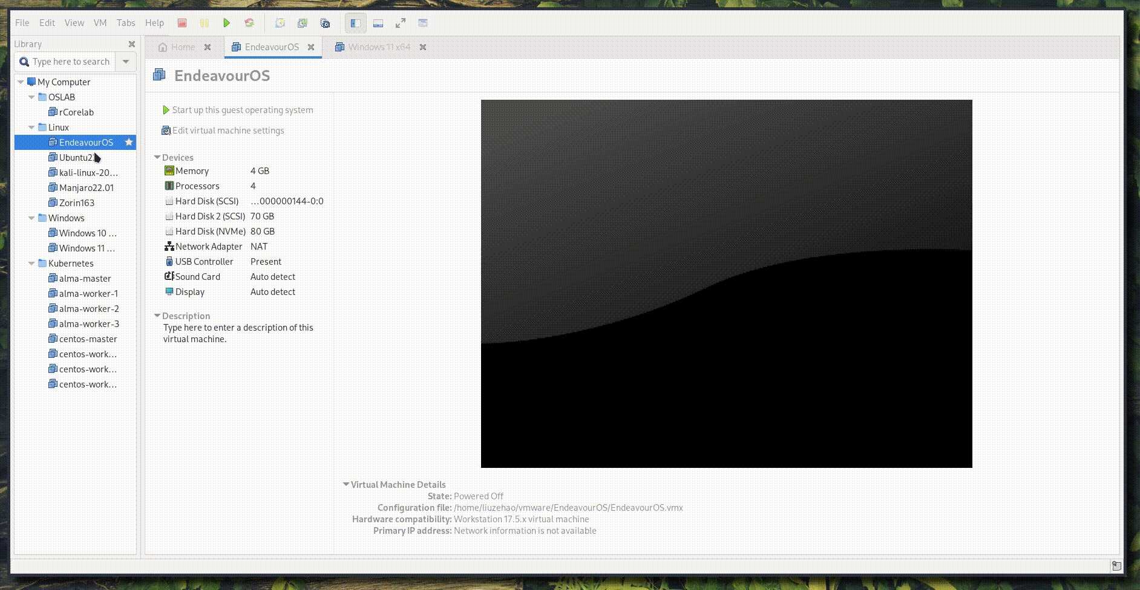Open the File menu
1140x590 pixels.
[x=22, y=23]
